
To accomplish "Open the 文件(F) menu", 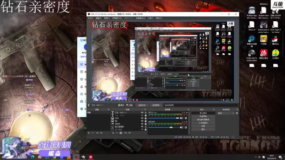I will coord(90,18).
